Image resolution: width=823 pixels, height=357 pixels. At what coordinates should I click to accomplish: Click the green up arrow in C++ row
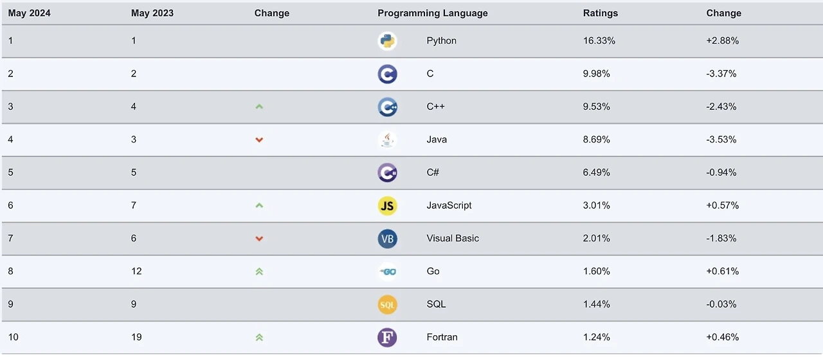259,107
